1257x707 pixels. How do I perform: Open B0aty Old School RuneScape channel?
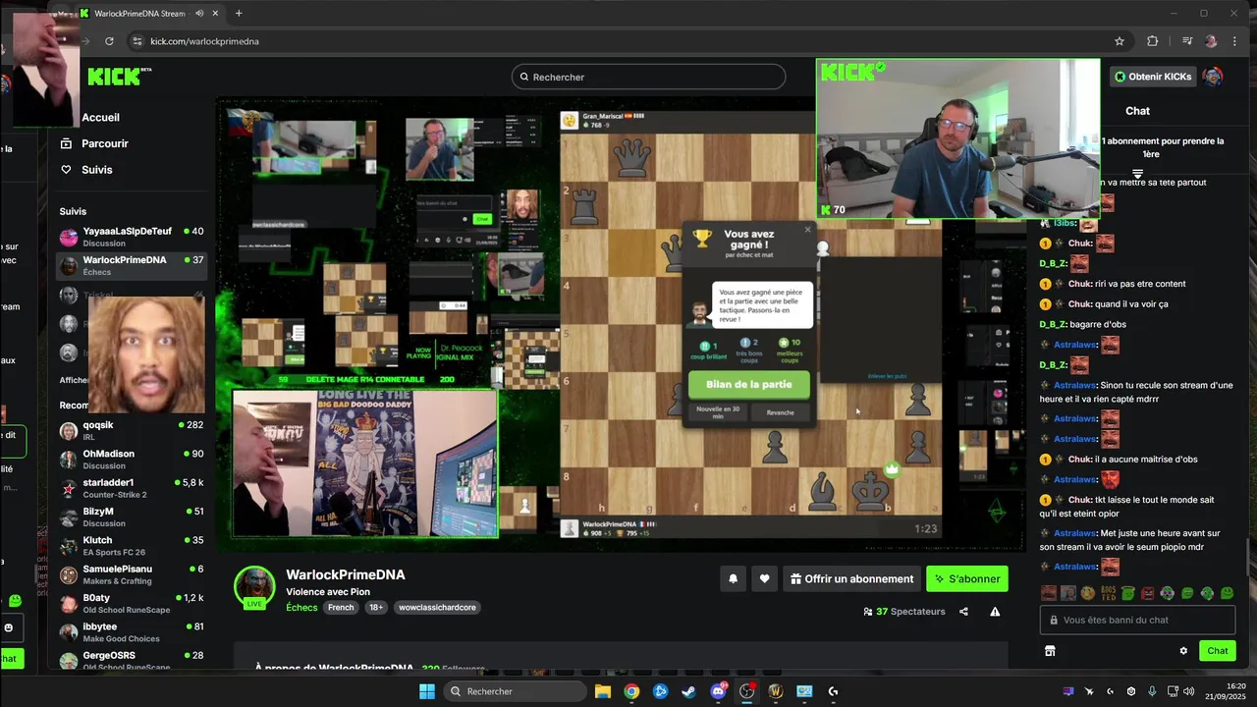point(132,603)
